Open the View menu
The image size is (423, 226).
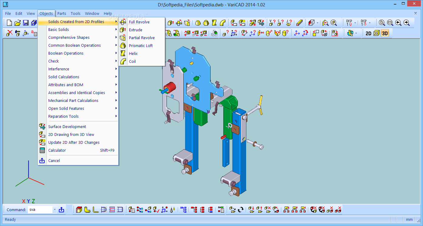(31, 13)
